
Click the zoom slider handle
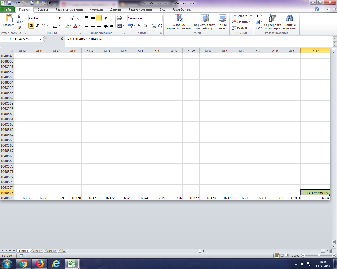tap(319, 256)
